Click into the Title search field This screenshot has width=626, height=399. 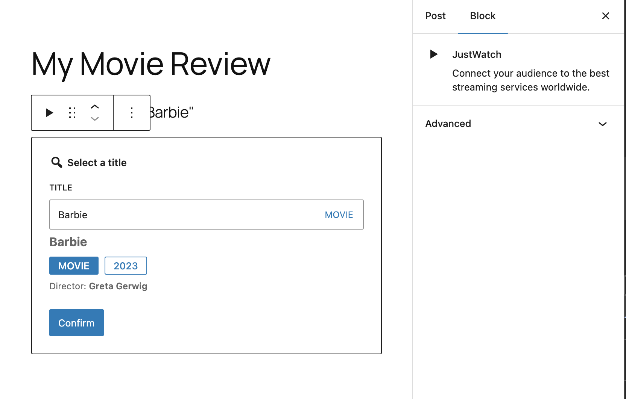[181, 215]
